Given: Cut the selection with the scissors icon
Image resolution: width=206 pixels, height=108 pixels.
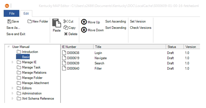Looking at the screenshot, I should click(65, 21).
